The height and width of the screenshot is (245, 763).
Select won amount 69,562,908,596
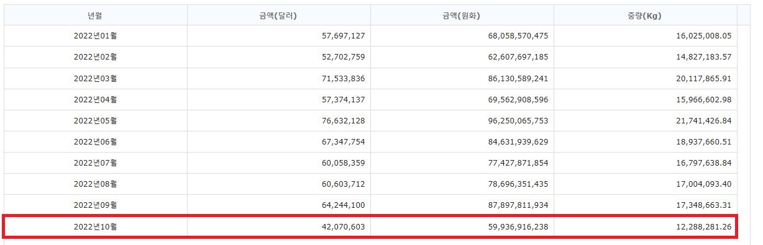pyautogui.click(x=518, y=99)
